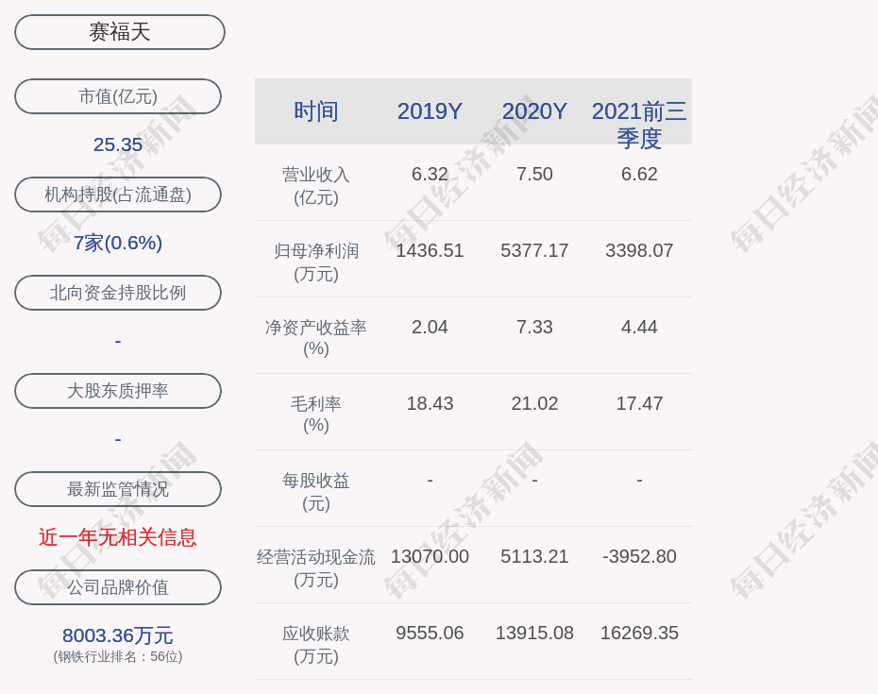Click net profit value 3398.07

click(x=639, y=250)
